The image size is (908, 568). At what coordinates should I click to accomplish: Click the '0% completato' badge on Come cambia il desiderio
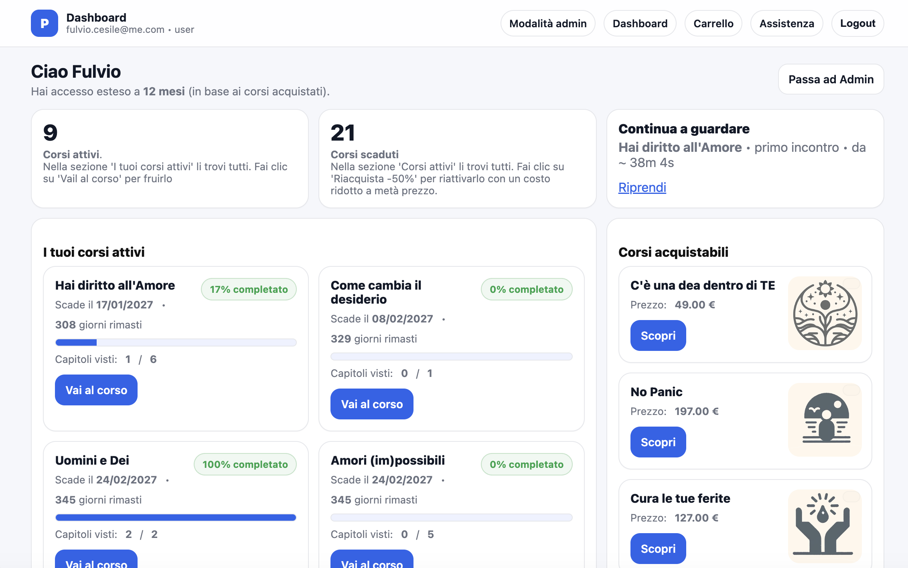[x=527, y=289]
